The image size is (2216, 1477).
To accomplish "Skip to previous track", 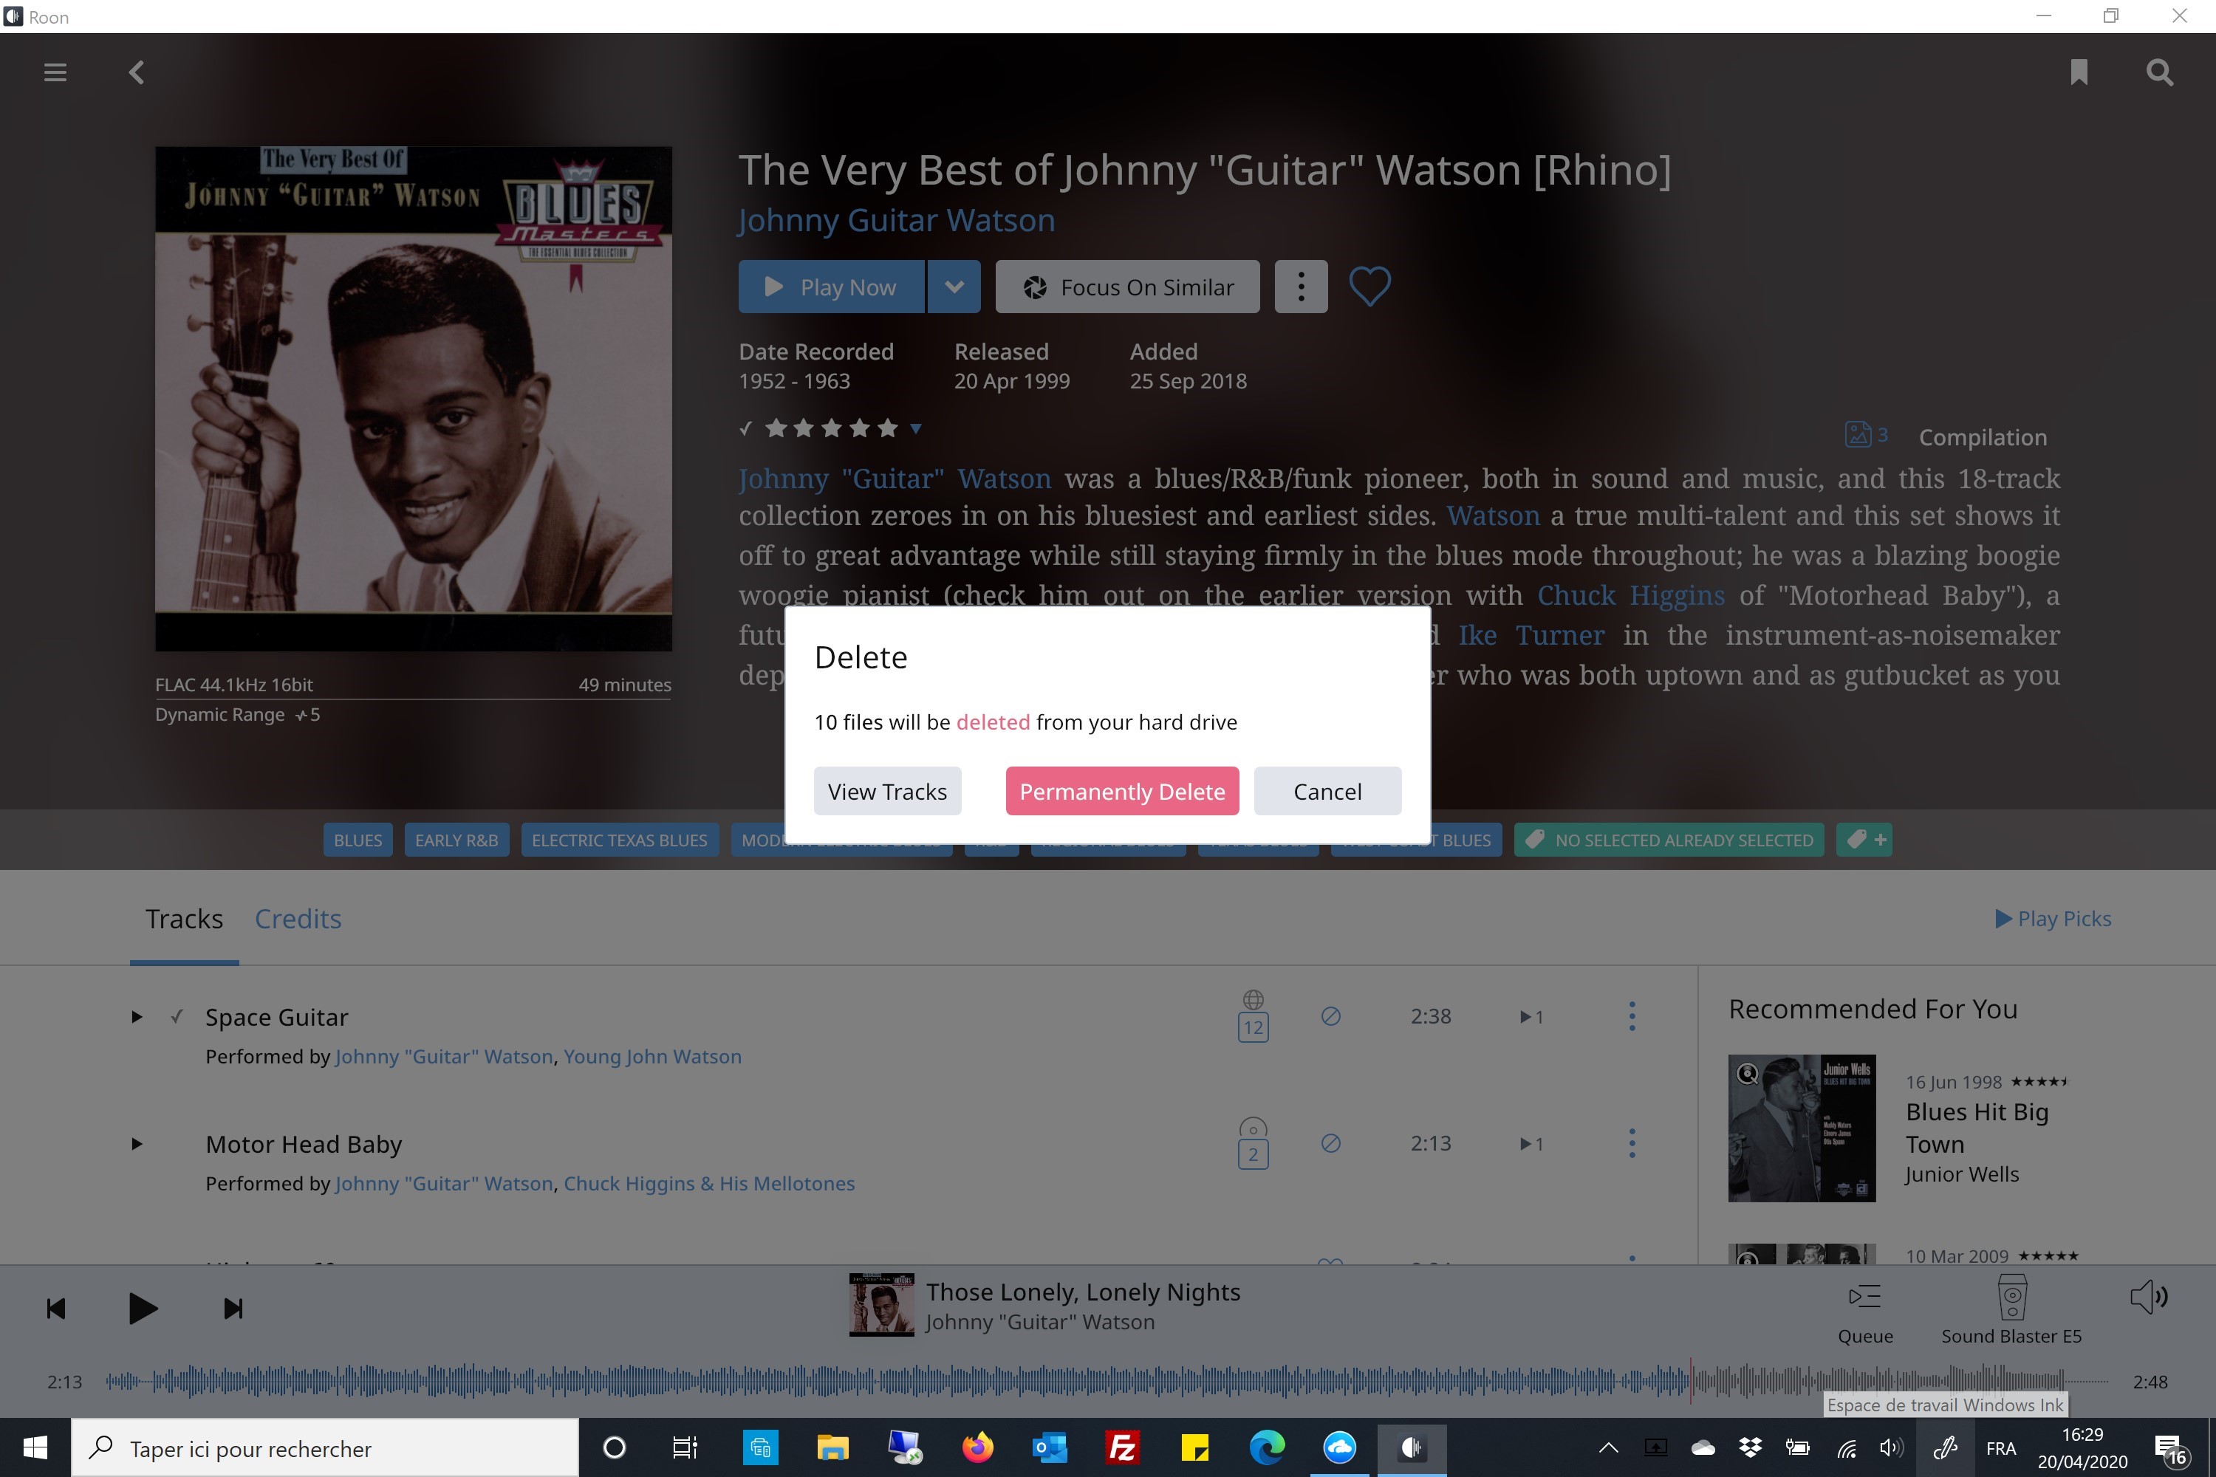I will click(57, 1309).
